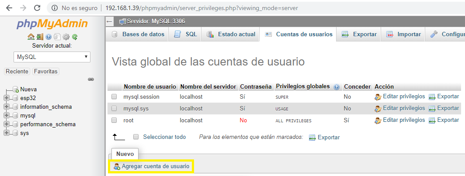Click the red No password cell
465x176 pixels.
click(243, 120)
